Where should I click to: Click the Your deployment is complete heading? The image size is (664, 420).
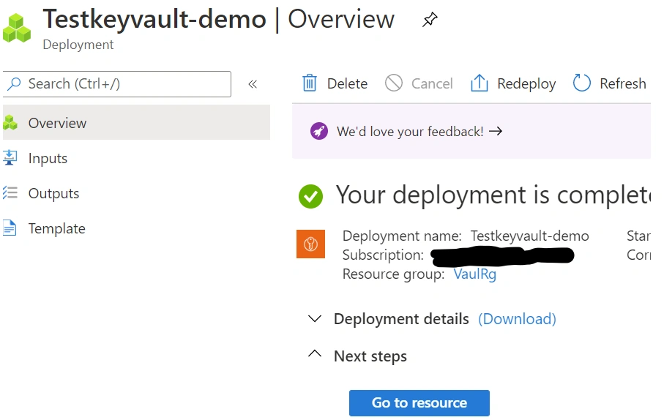pyautogui.click(x=493, y=195)
